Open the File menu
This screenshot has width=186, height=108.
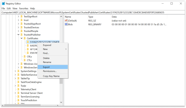3,8
